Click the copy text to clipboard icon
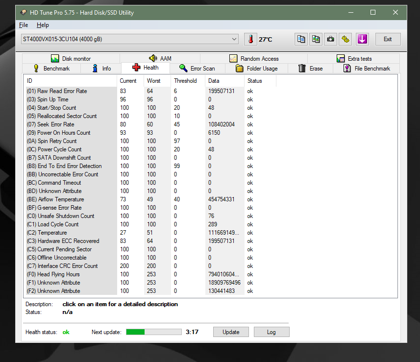This screenshot has height=362, width=420. 301,39
